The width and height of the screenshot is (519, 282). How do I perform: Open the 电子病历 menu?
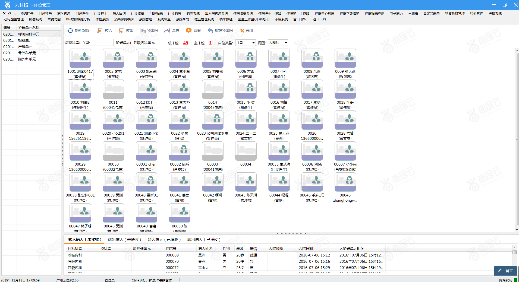(x=396, y=13)
